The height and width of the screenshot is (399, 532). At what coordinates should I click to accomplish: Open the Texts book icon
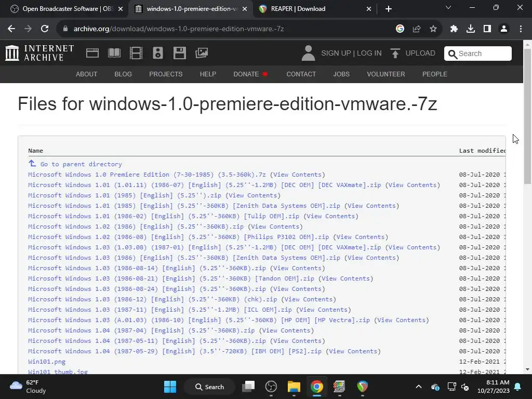click(x=114, y=53)
